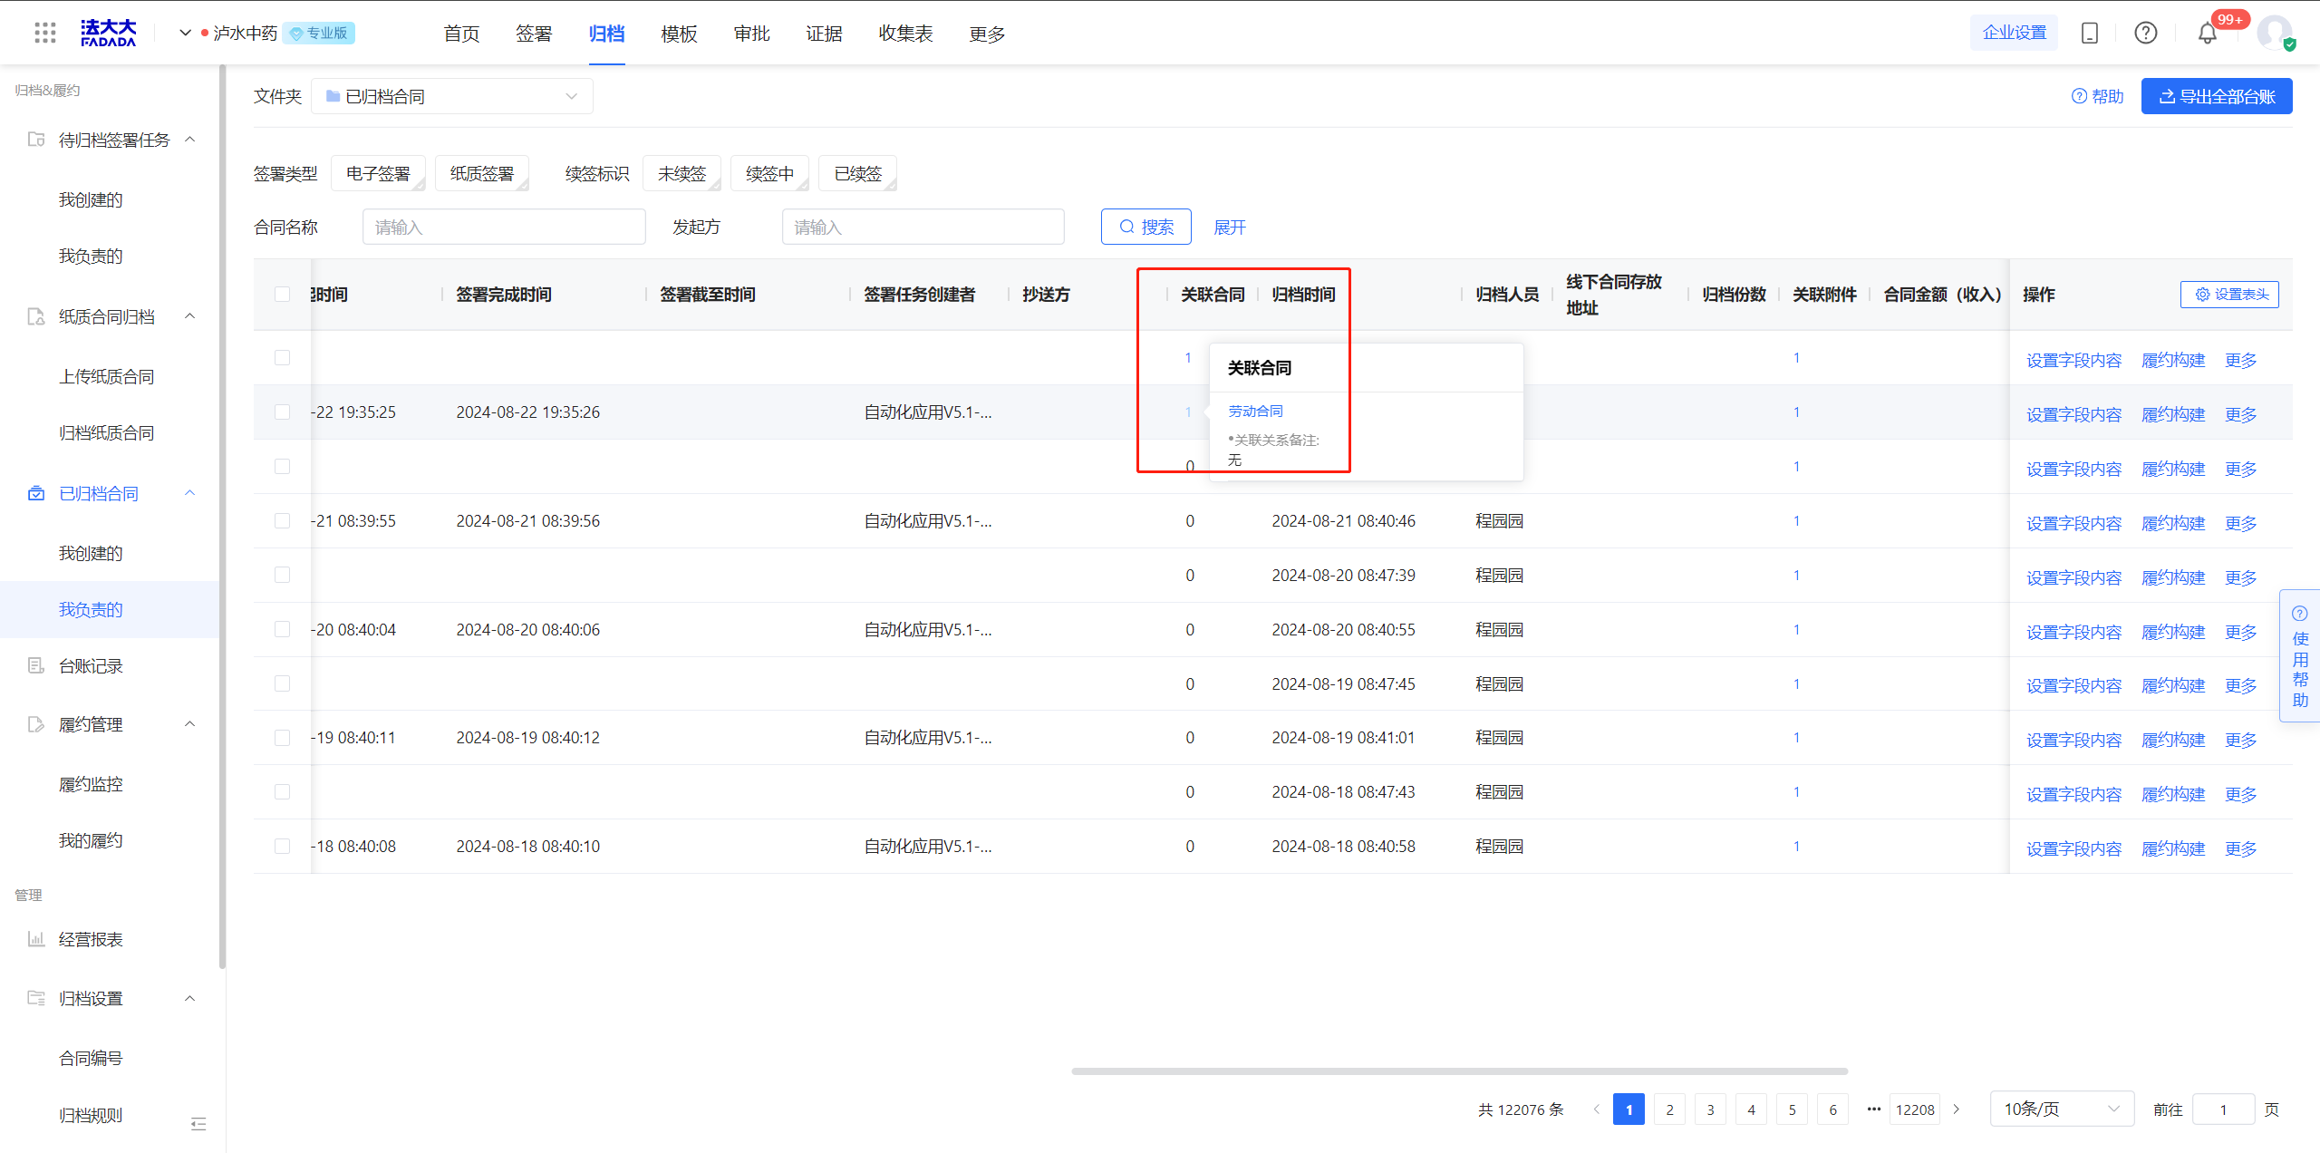Screen dimensions: 2320x1153
Task: Filter by 电子签署 type
Action: pyautogui.click(x=378, y=173)
